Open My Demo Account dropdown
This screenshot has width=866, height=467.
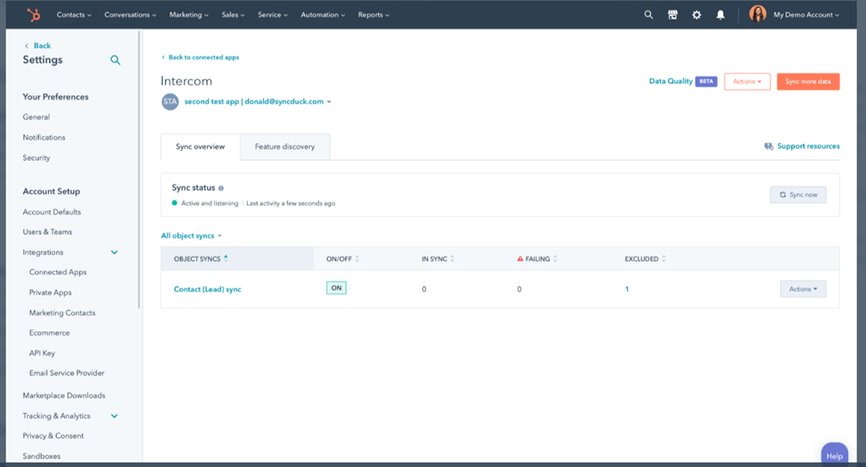coord(806,15)
